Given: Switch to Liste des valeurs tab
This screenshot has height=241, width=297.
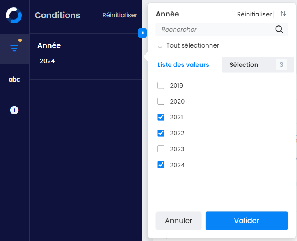Looking at the screenshot, I should coord(183,65).
